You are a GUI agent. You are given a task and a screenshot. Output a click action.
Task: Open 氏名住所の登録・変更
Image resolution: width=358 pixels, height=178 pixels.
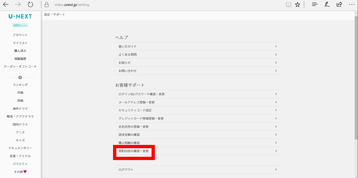pyautogui.click(x=197, y=127)
